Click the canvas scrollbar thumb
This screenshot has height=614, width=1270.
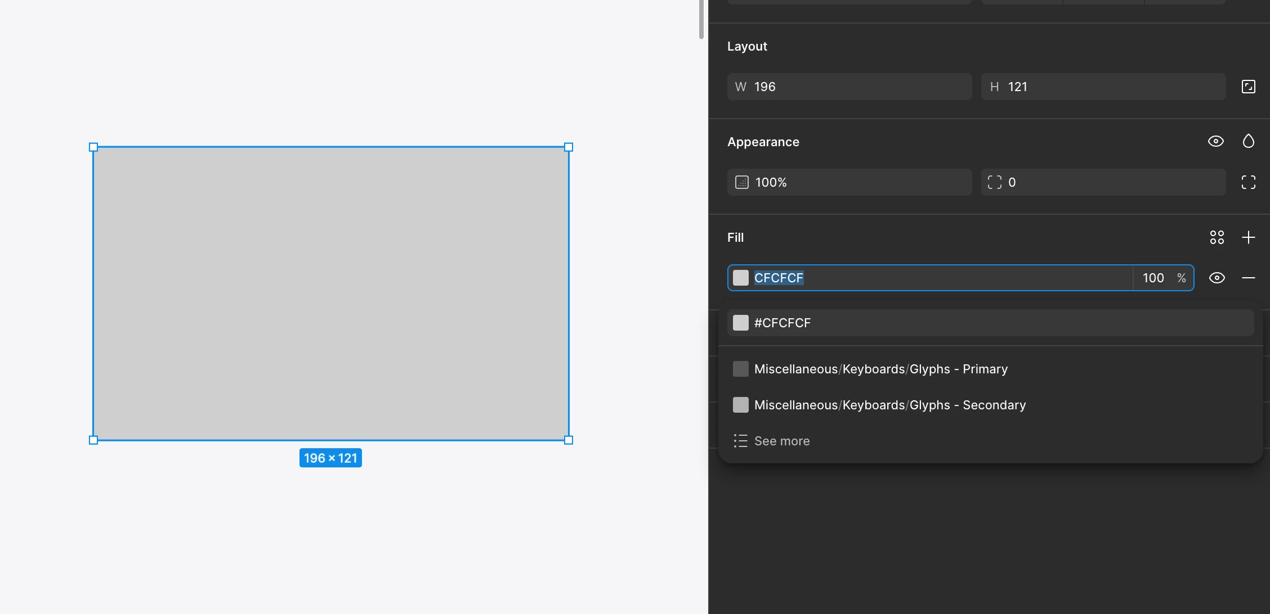[x=701, y=19]
